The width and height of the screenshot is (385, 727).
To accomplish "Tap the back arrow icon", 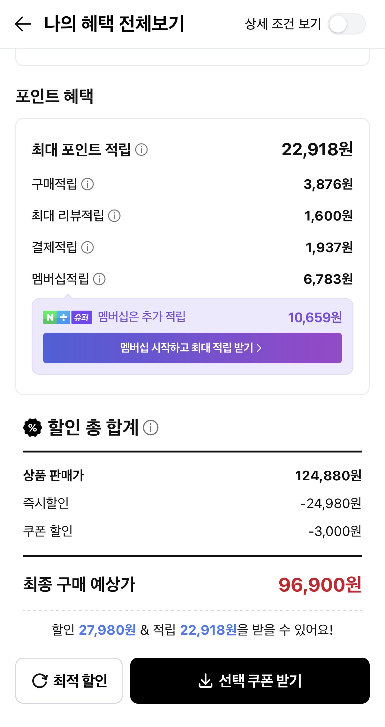I will point(23,24).
